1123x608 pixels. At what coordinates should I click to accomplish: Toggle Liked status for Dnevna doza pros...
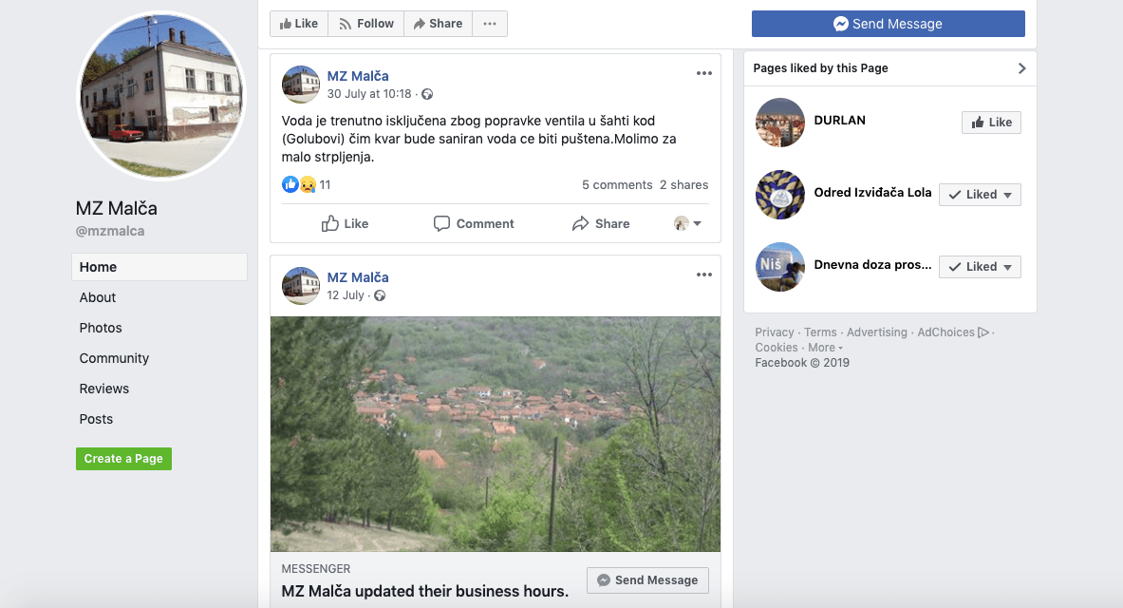click(980, 266)
